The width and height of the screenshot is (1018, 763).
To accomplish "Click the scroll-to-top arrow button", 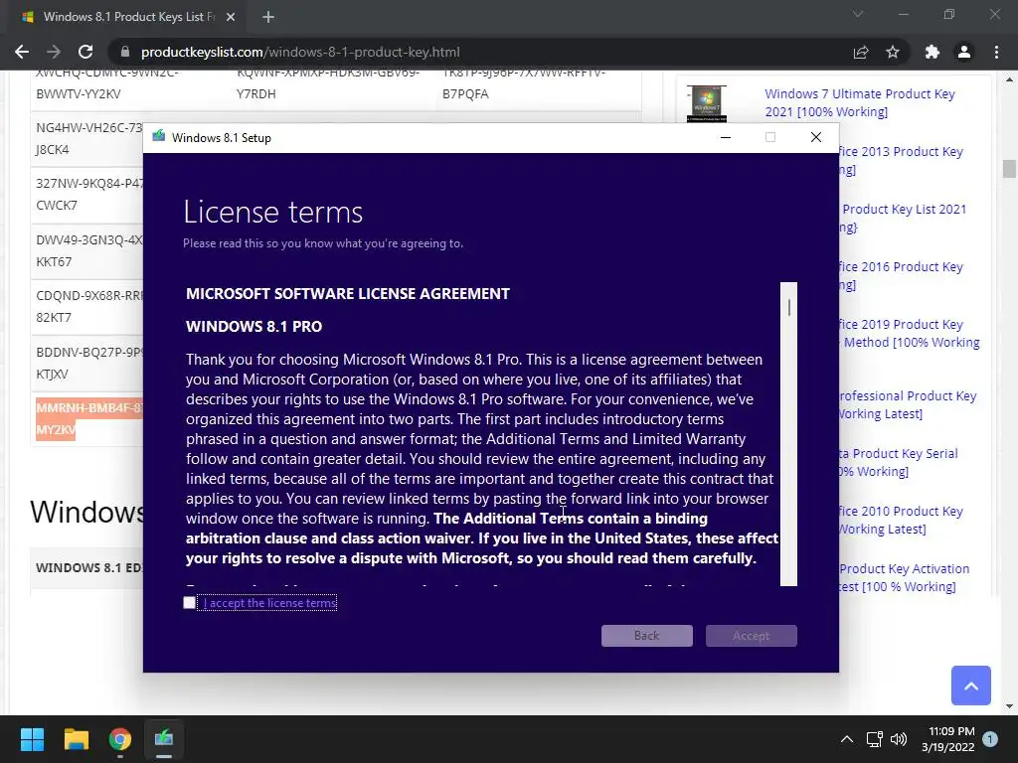I will point(971,686).
